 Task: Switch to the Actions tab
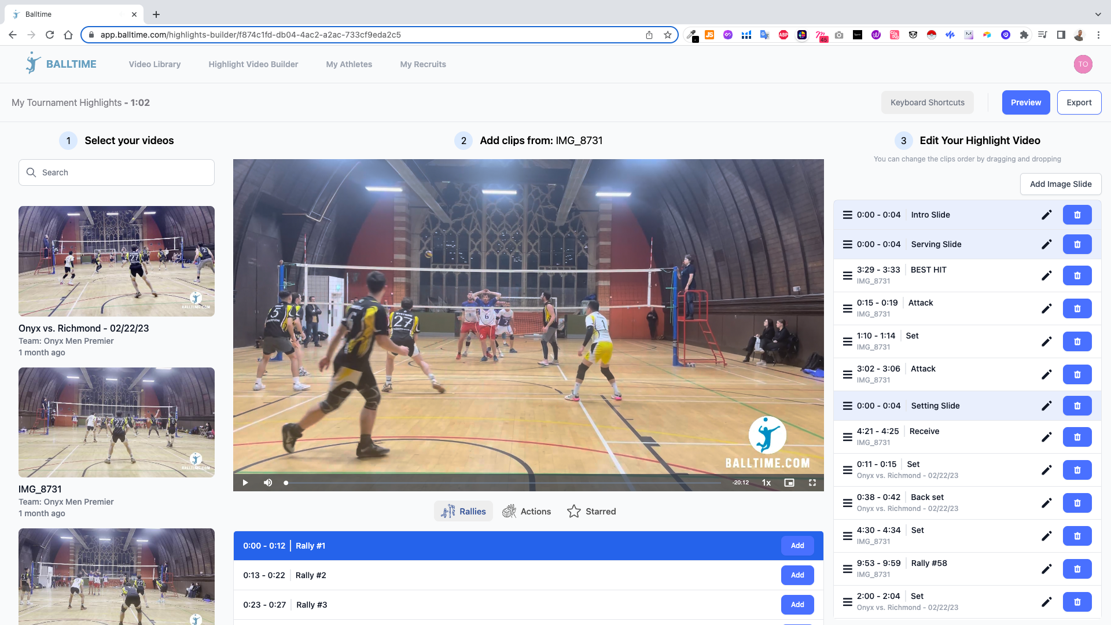[x=527, y=512]
